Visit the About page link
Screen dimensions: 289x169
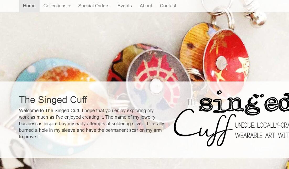pos(146,6)
